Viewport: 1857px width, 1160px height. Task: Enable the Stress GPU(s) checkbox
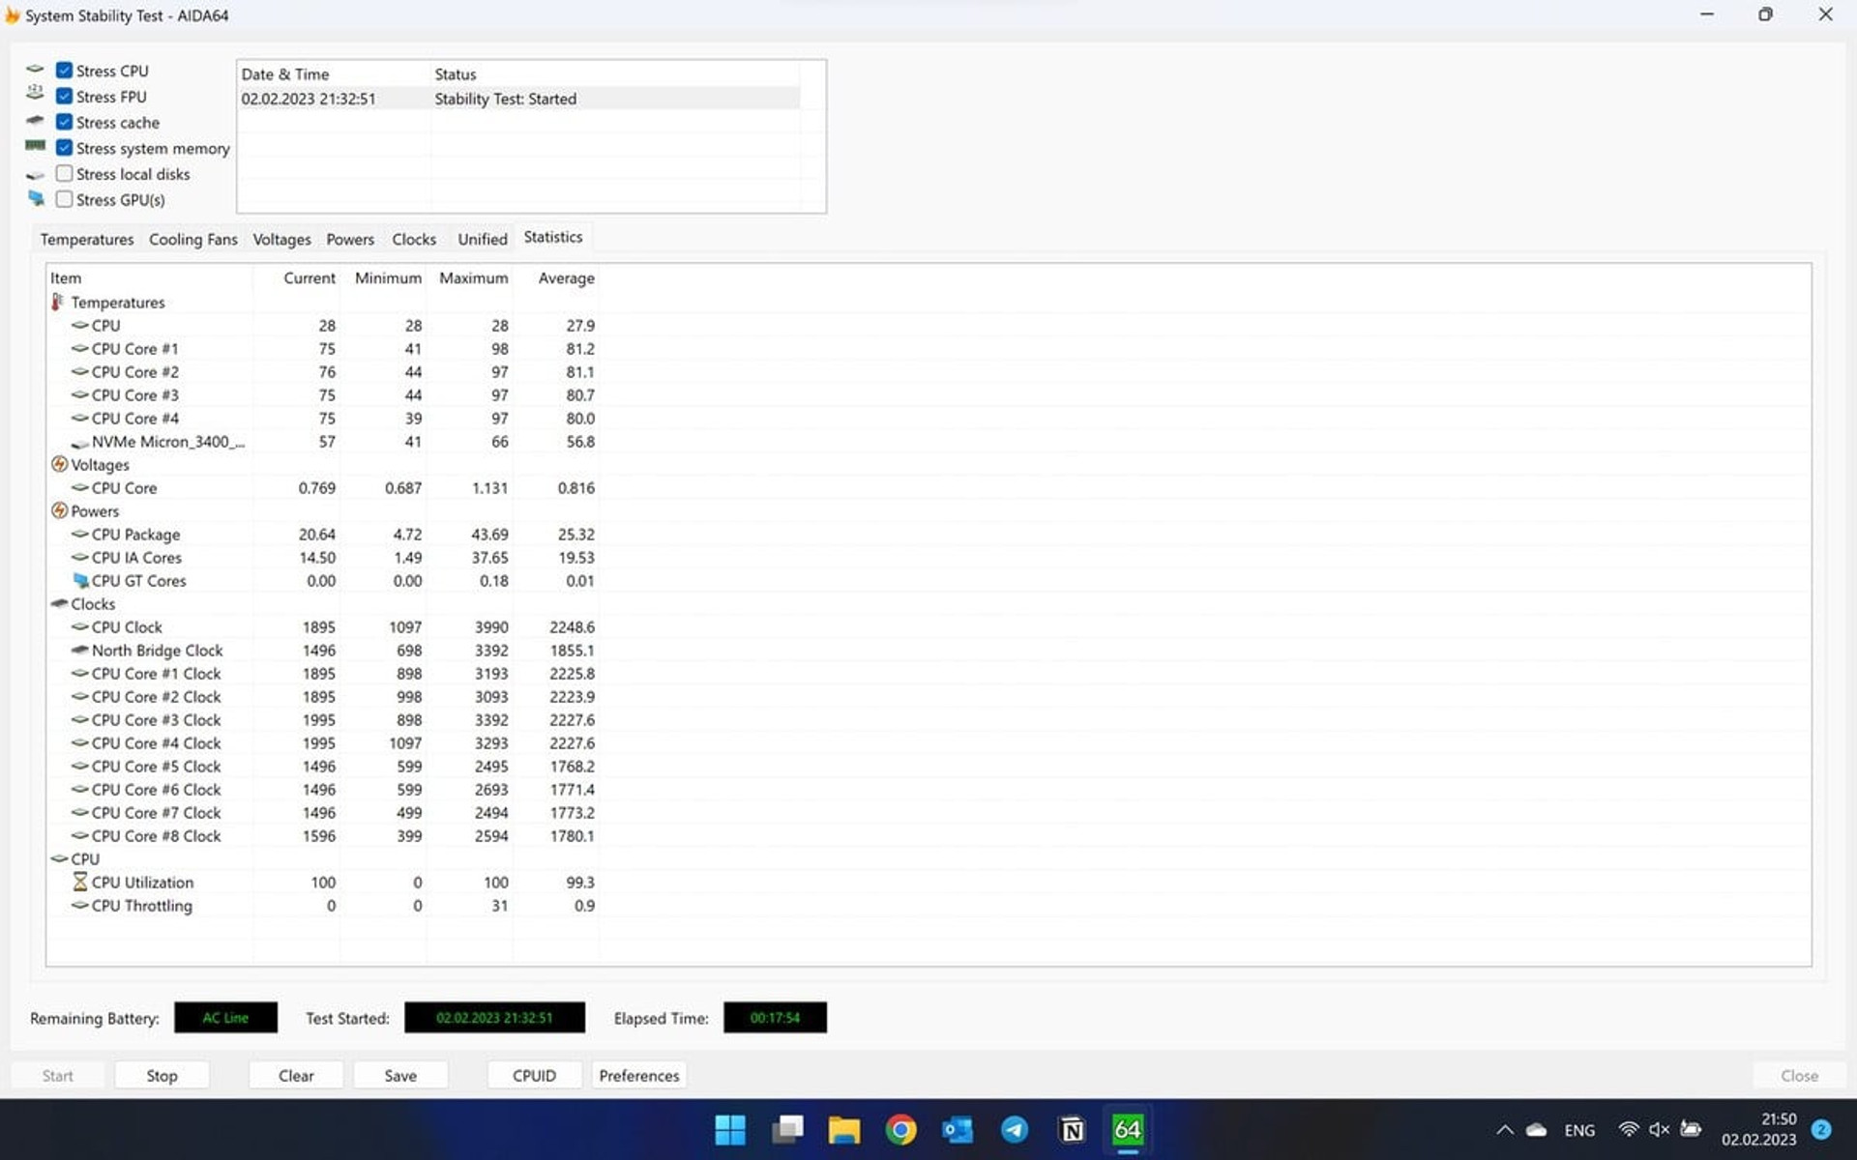[x=64, y=199]
